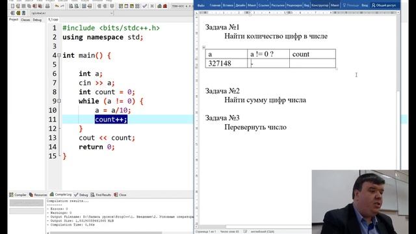Click the Profile Analysis icon in Dev-C++
Viewport: 416px width, 234px height.
159,6
